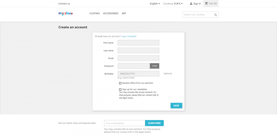Image resolution: width=277 pixels, height=136 pixels.
Task: Open the ACCESSORIES menu
Action: click(111, 13)
